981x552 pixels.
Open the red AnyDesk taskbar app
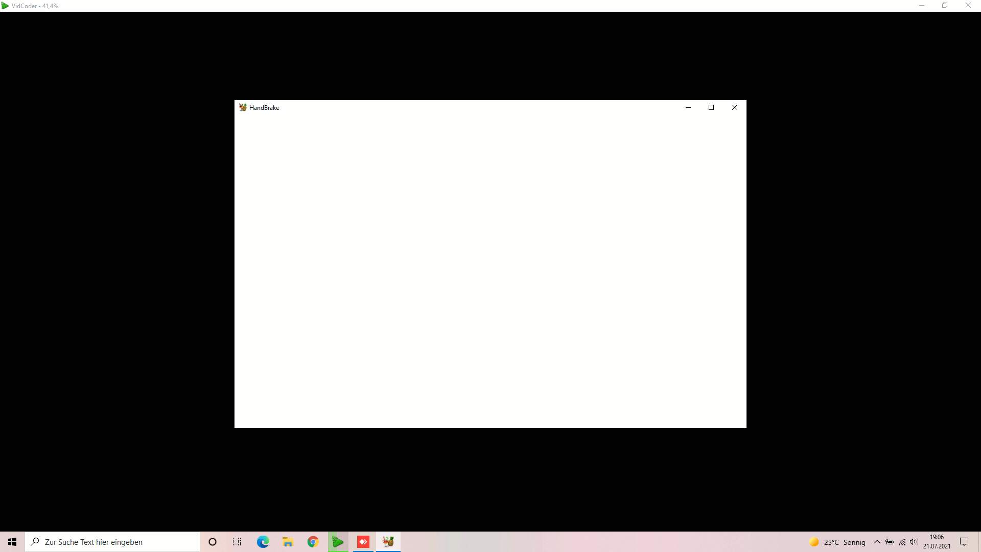pyautogui.click(x=363, y=542)
